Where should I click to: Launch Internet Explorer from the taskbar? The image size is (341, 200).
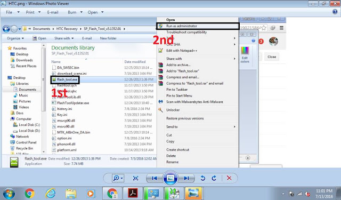pyautogui.click(x=51, y=194)
